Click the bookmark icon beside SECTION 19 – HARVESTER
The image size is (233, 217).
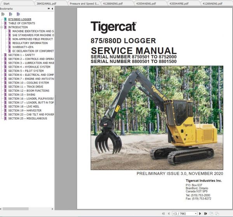point(5,110)
